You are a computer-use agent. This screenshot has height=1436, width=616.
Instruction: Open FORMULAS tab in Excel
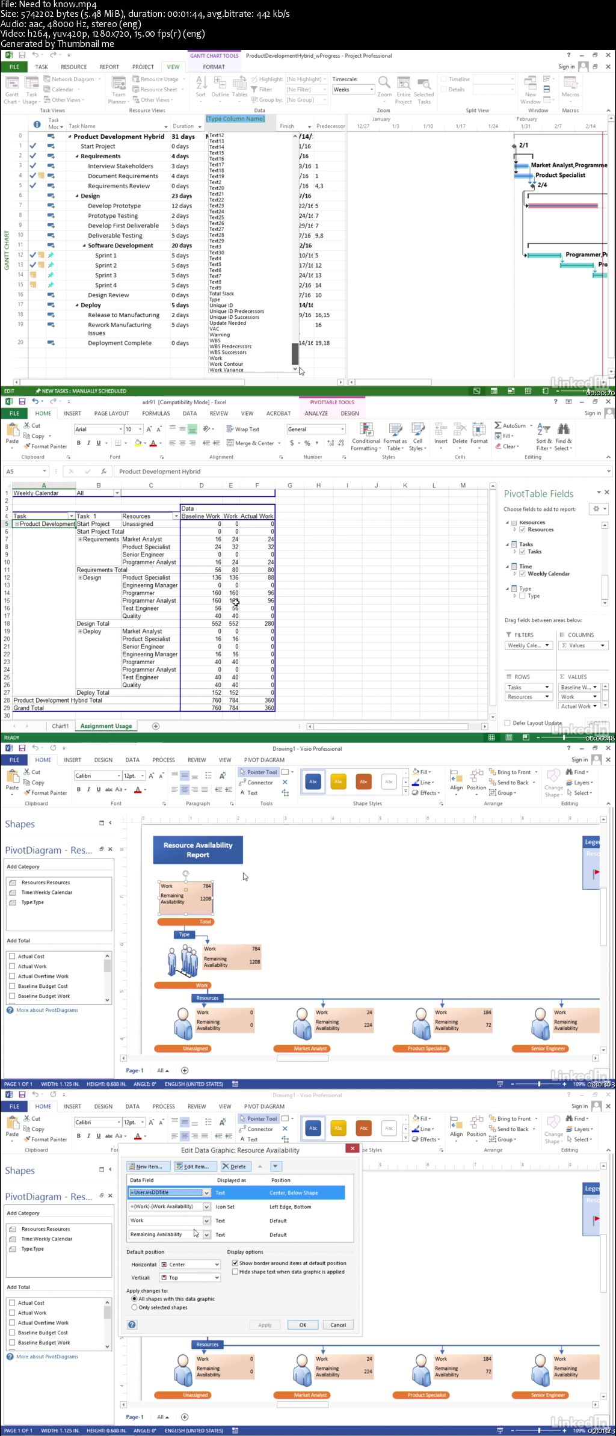156,413
